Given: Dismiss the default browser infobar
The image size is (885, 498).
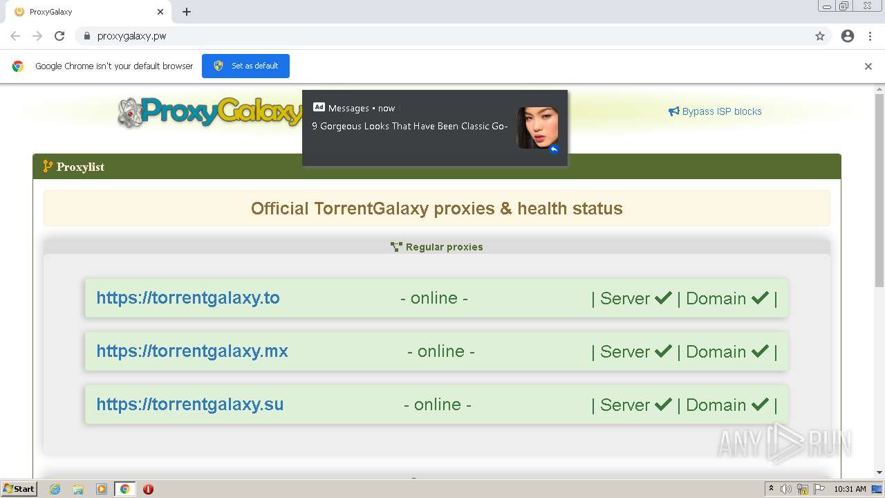Looking at the screenshot, I should coord(868,66).
